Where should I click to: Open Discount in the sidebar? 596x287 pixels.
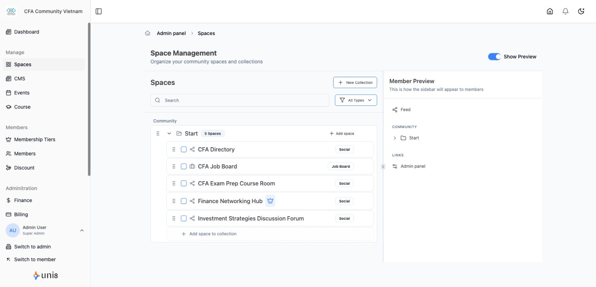(44, 168)
